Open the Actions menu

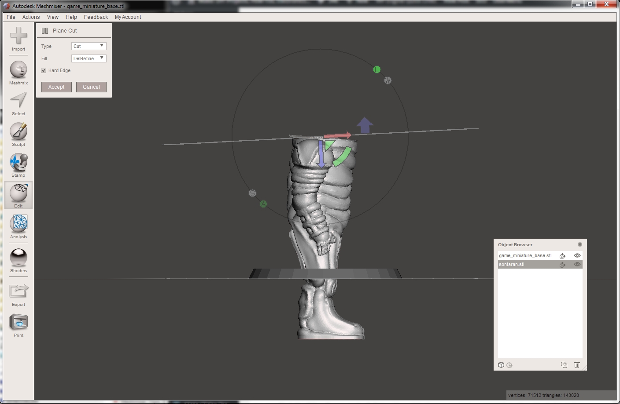[31, 17]
